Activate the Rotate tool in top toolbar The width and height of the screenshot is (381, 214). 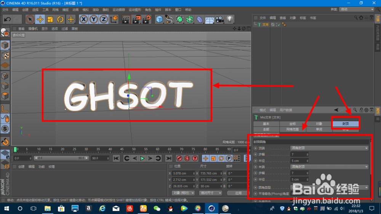click(x=60, y=19)
